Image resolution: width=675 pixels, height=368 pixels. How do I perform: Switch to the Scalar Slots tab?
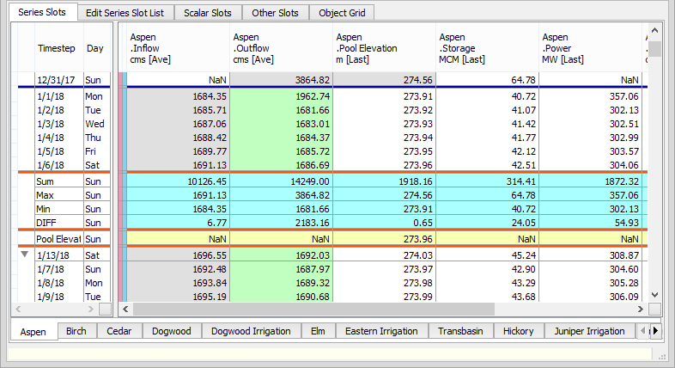coord(208,13)
